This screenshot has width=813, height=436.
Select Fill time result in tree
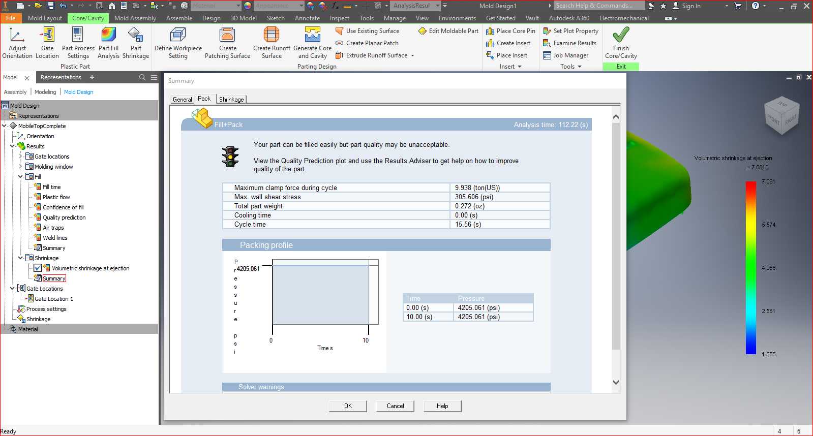(x=51, y=187)
